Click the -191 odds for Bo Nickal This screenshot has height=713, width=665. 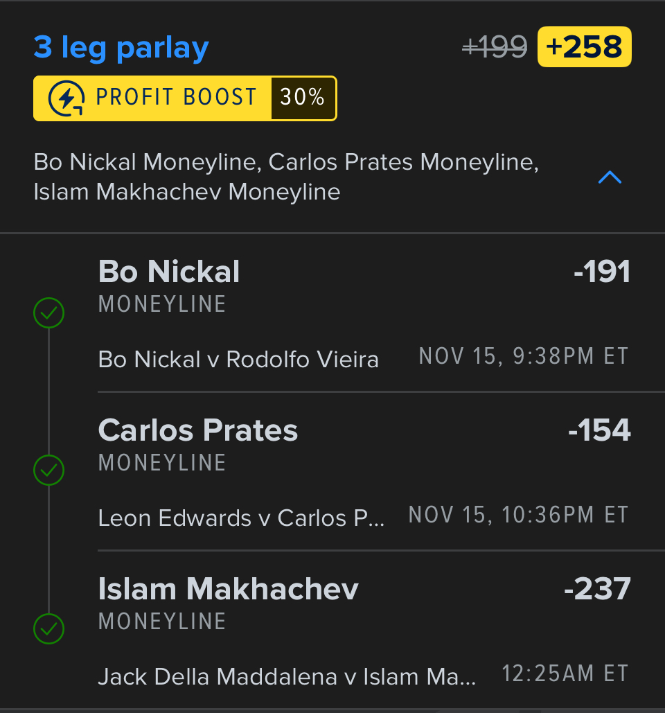click(x=602, y=272)
